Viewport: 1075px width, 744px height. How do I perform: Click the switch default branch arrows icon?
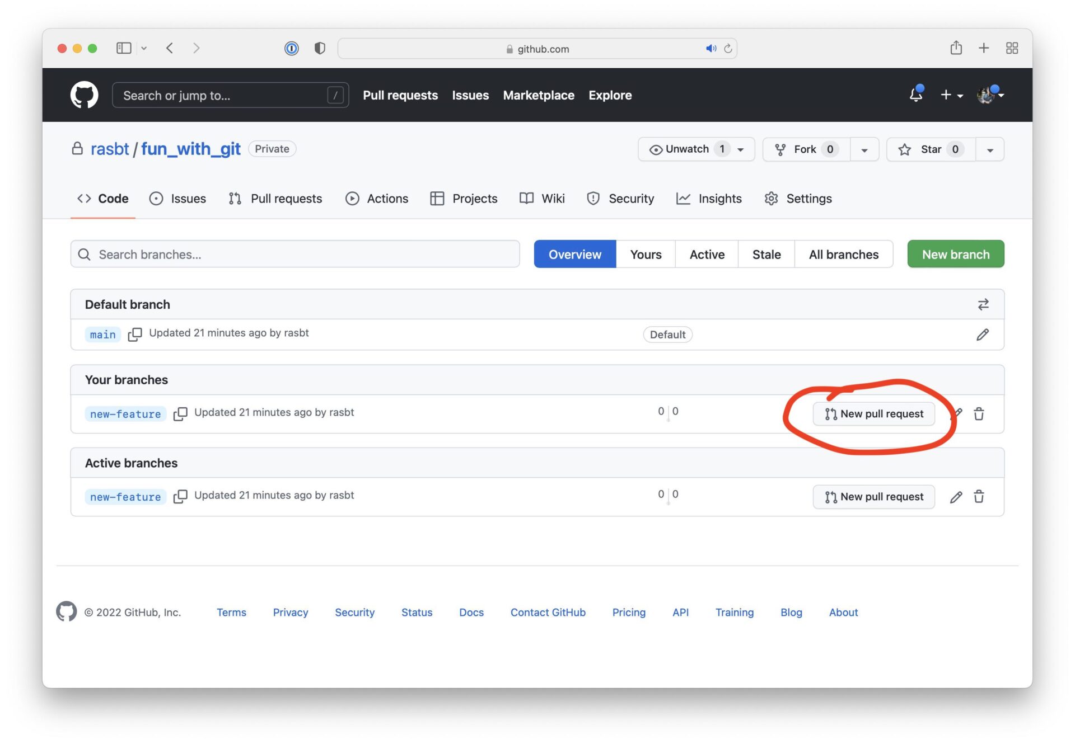tap(983, 304)
